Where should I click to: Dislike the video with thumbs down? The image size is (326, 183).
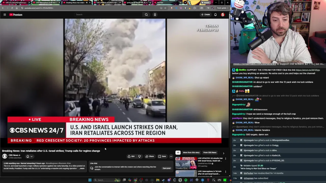tap(139, 156)
